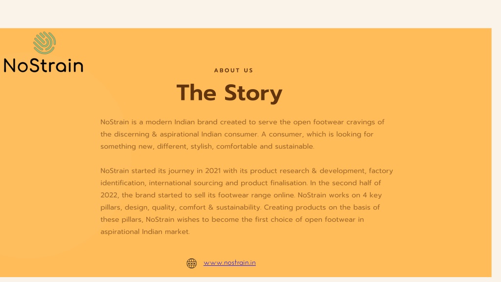This screenshot has width=501, height=282.
Task: Click the NoStrain wordmark text
Action: 44,65
